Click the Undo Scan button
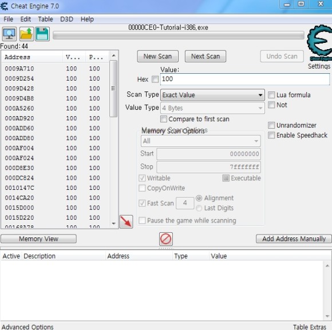 pyautogui.click(x=282, y=56)
